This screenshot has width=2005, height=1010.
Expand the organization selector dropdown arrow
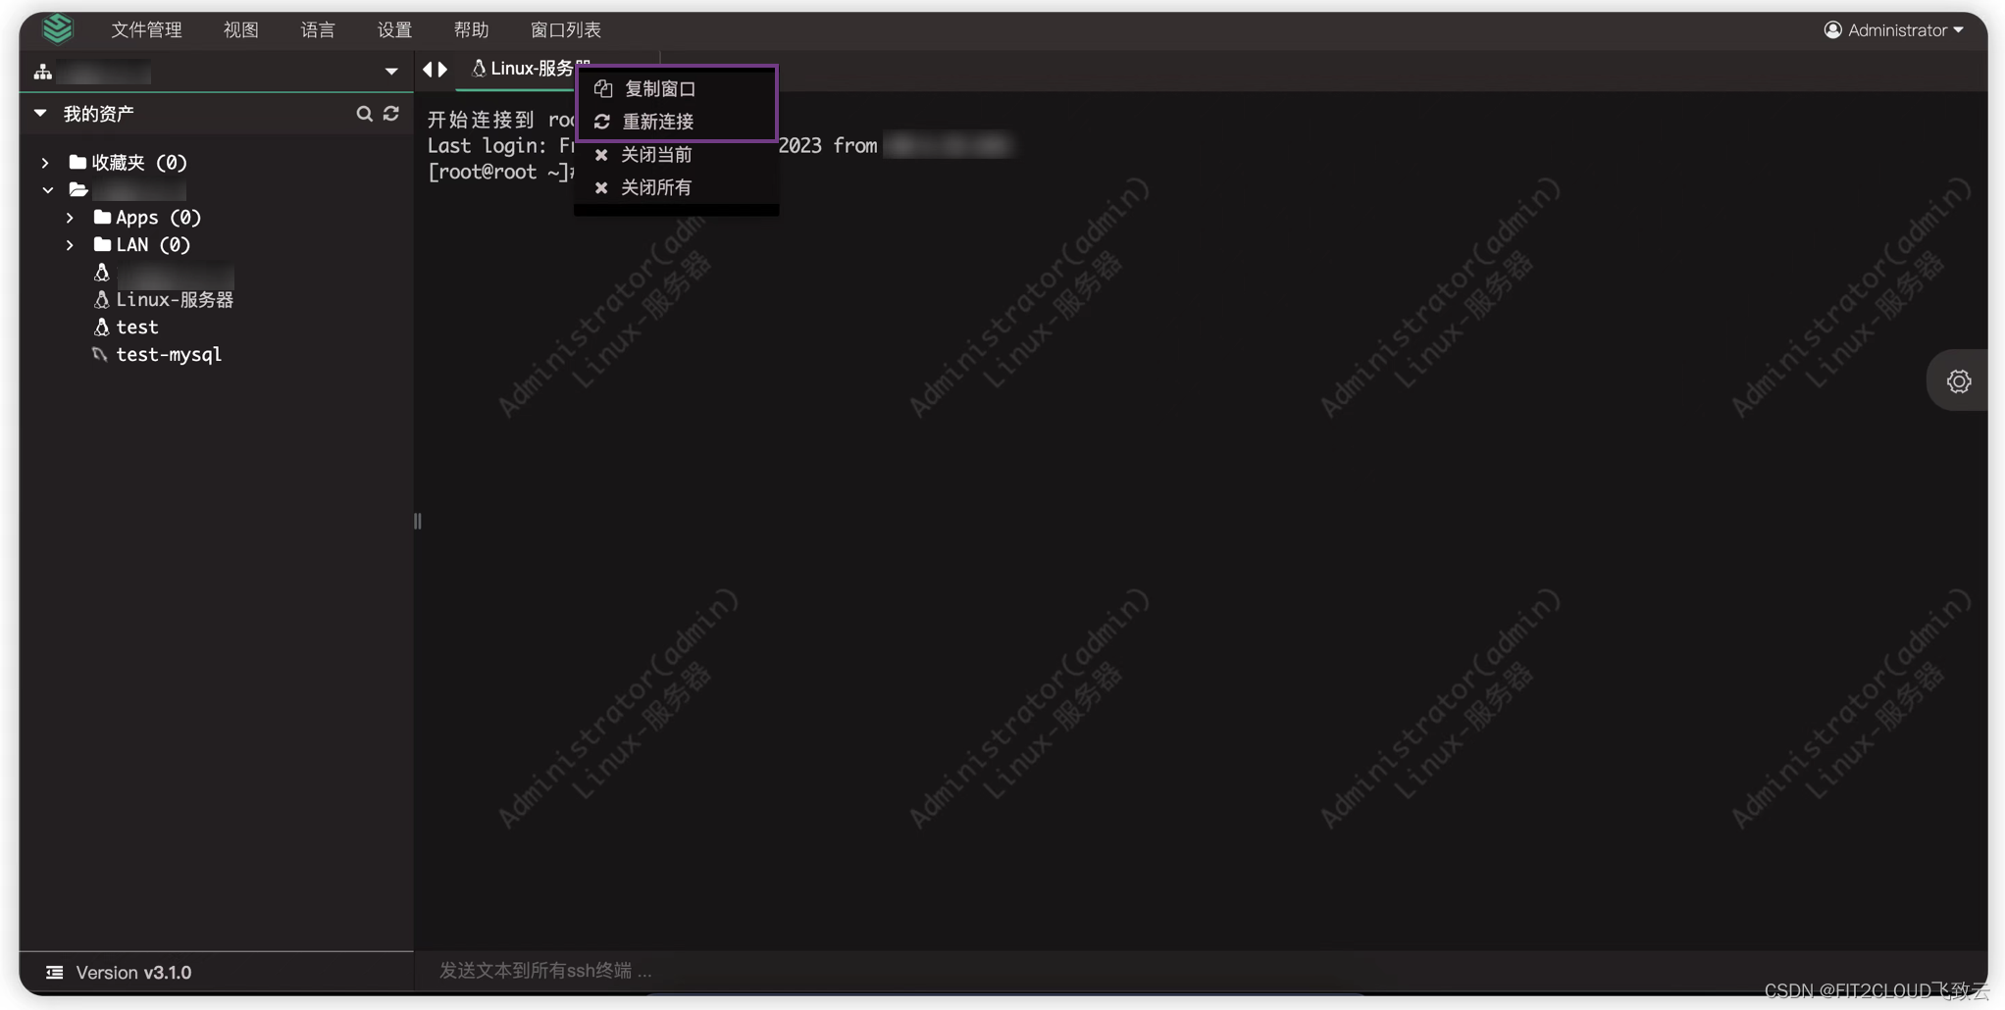point(391,72)
